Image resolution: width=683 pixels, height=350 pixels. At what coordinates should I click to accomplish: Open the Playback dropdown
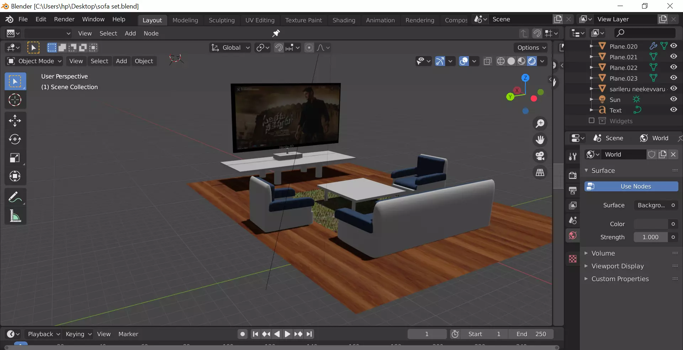coord(44,334)
